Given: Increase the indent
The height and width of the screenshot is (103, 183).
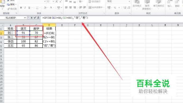Looking at the screenshot, I should tap(85, 7).
